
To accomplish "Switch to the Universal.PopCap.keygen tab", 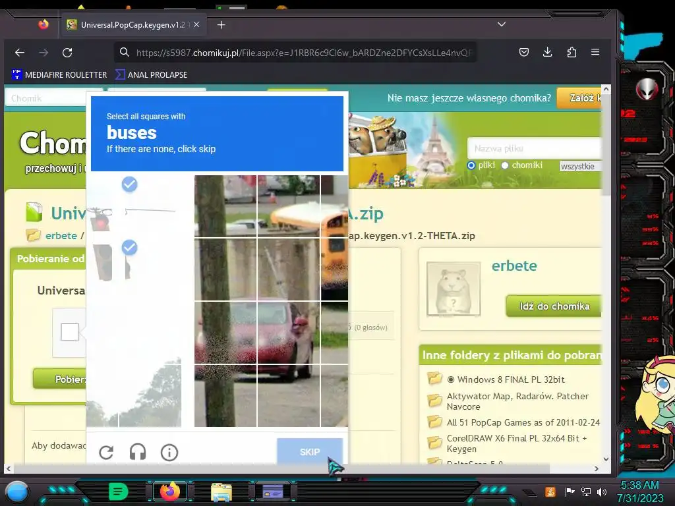I will coord(134,25).
